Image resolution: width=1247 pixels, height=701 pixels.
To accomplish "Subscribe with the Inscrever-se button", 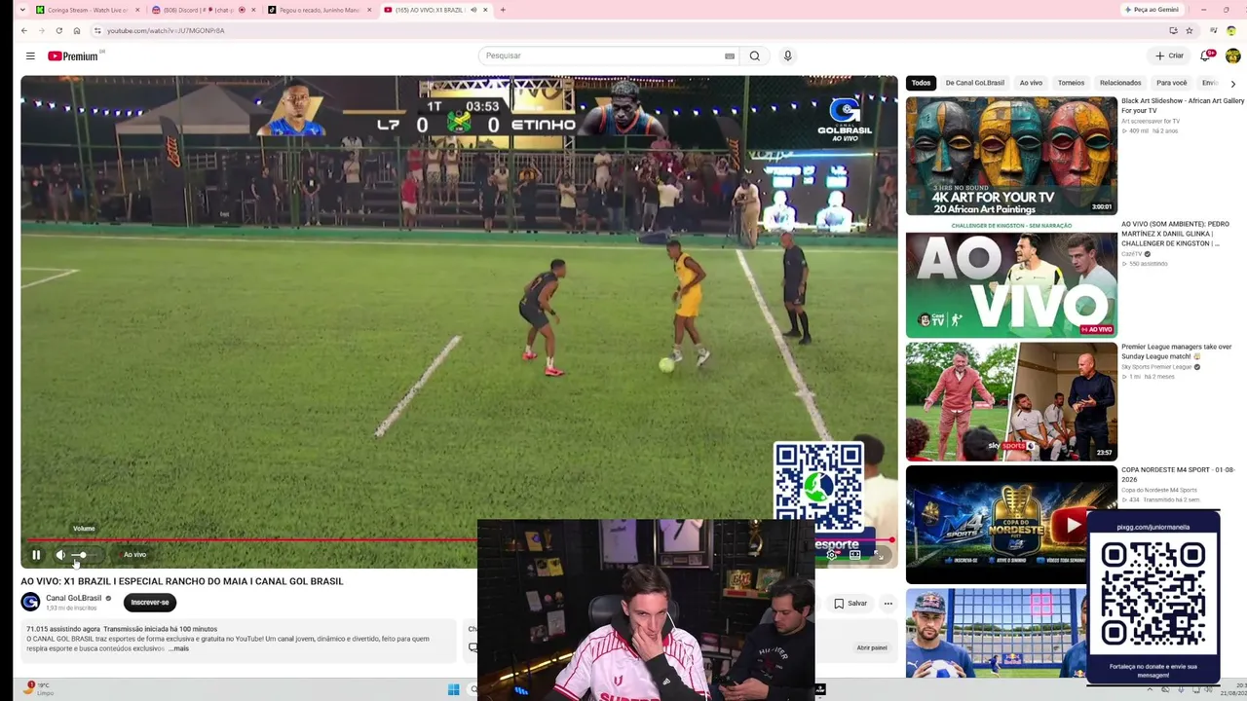I will tap(150, 603).
